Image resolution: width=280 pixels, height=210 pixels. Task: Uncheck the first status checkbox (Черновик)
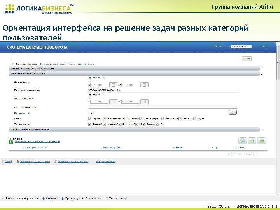coord(90,119)
